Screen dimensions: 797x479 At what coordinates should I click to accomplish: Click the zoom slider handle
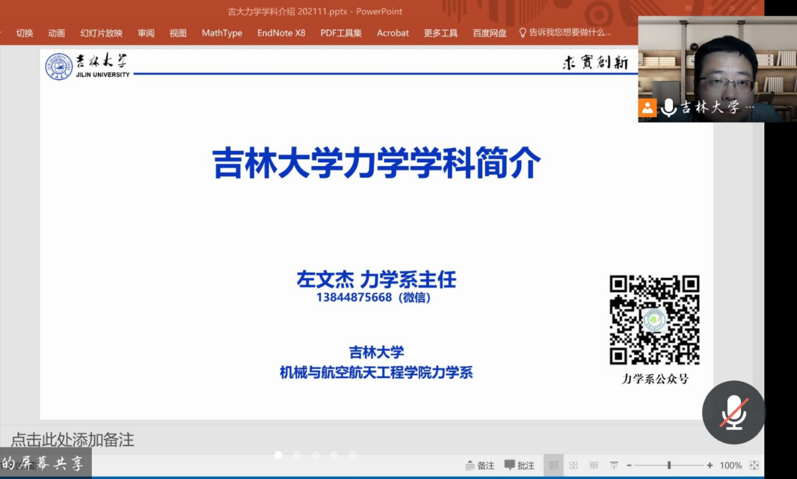pos(669,465)
